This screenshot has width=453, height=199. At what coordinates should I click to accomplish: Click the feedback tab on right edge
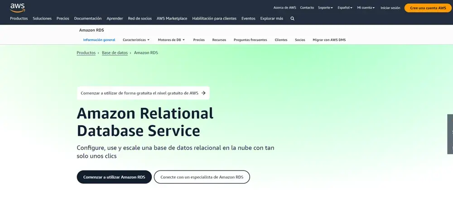coord(450,134)
